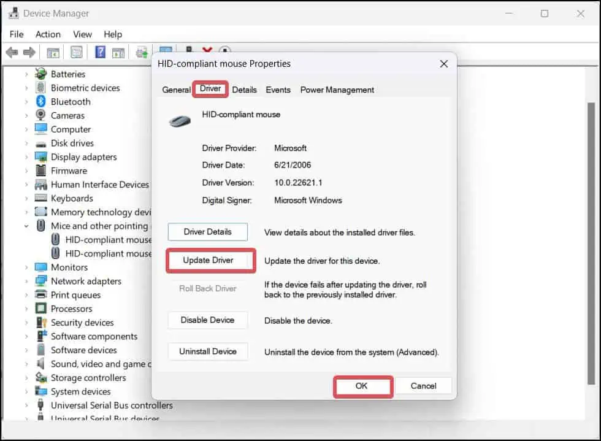Select 'Universal Serial Bus controllers' tree label

(112, 405)
